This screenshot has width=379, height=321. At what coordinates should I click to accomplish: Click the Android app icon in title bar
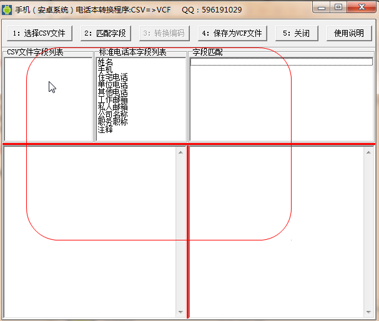(7, 10)
